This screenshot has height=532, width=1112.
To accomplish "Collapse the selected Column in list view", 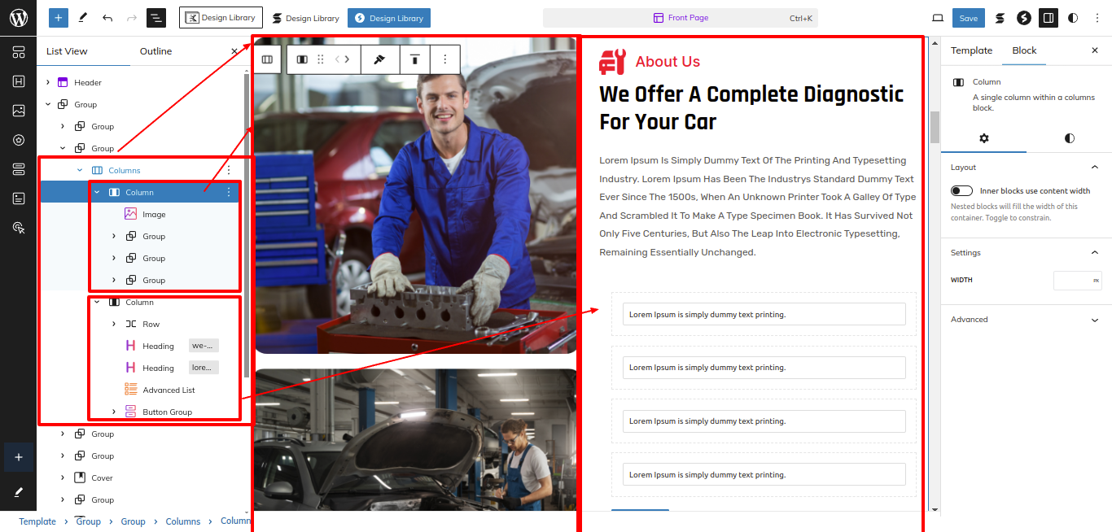I will pos(97,192).
